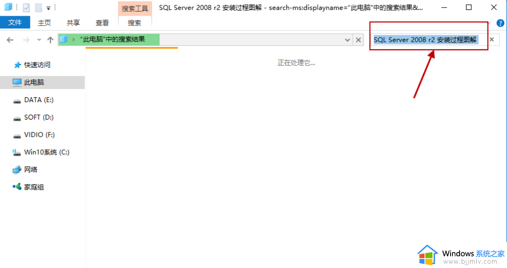
Task: Switch to the 查看 ribbon tab
Action: click(x=102, y=23)
